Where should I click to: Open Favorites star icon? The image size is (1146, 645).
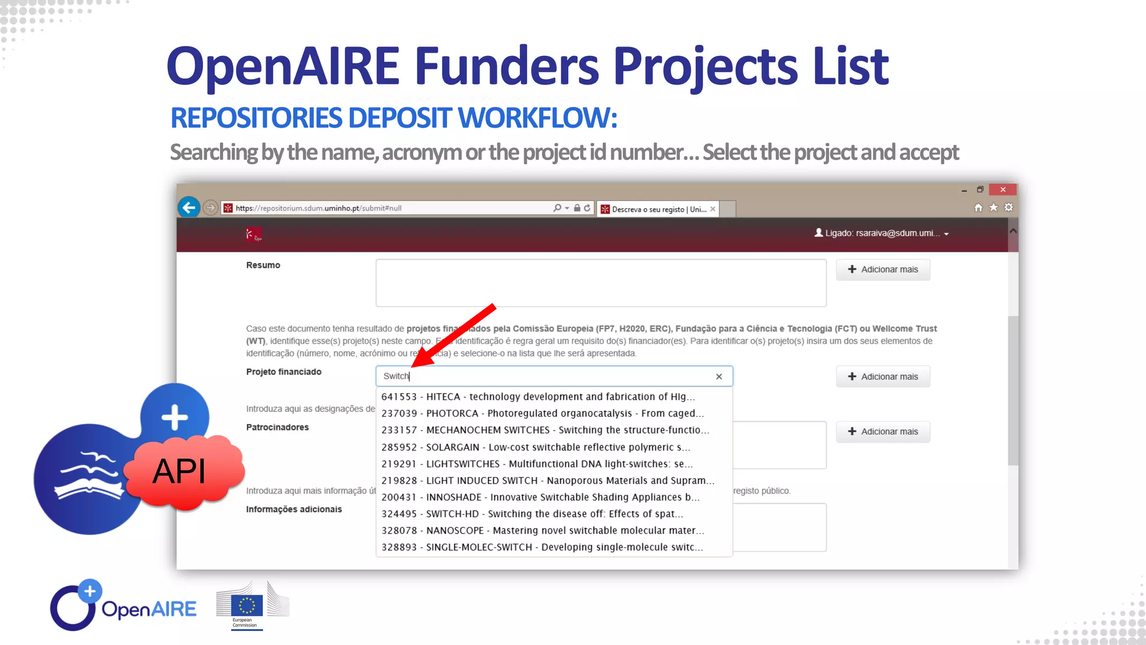[993, 208]
